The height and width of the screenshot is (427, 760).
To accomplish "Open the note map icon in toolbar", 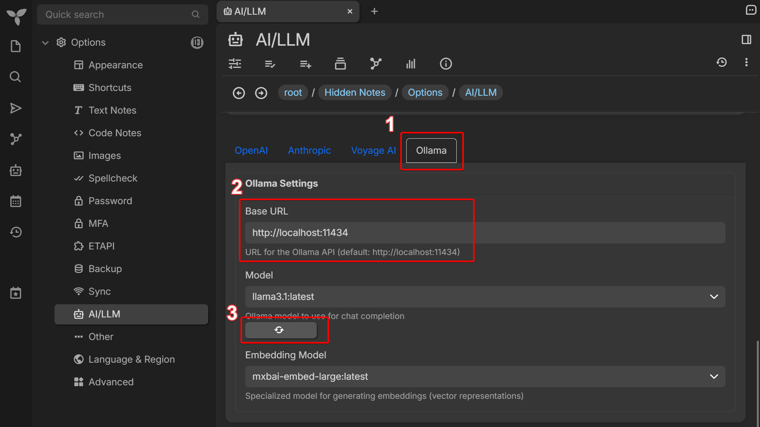I will coord(375,64).
